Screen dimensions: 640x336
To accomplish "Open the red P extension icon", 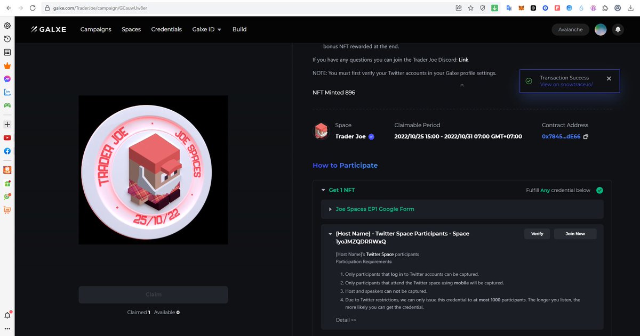I will pos(557,8).
